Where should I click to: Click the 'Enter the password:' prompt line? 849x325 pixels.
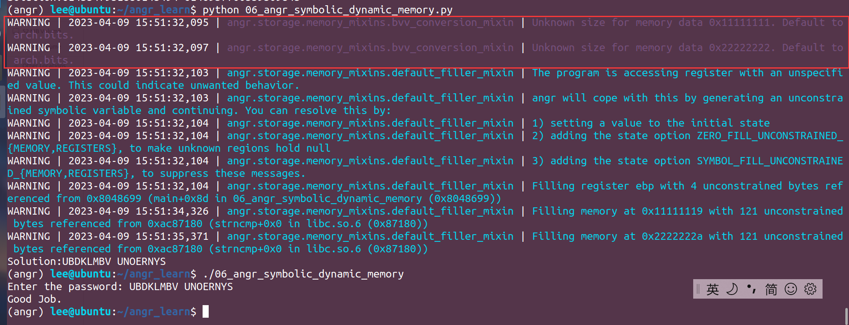coord(120,286)
